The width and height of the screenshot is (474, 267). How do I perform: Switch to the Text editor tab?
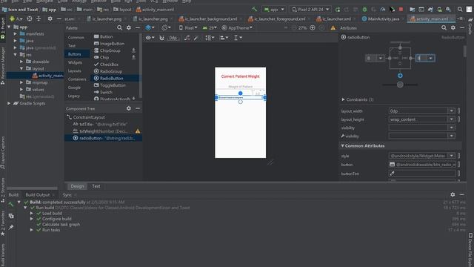(x=96, y=186)
